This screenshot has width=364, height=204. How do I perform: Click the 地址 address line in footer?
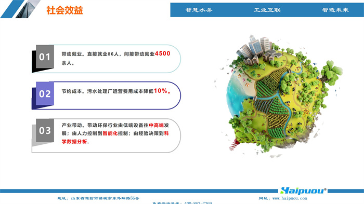pos(98,198)
